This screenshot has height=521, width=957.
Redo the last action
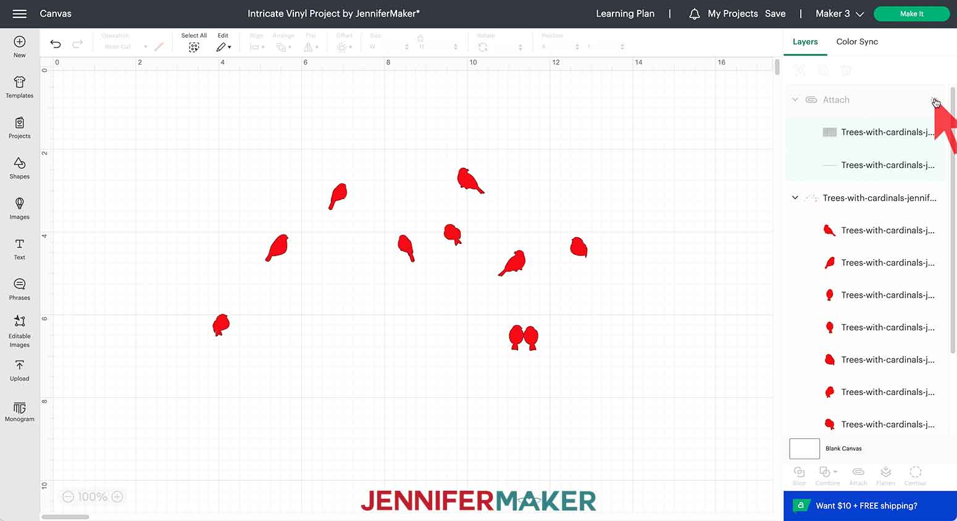point(77,43)
